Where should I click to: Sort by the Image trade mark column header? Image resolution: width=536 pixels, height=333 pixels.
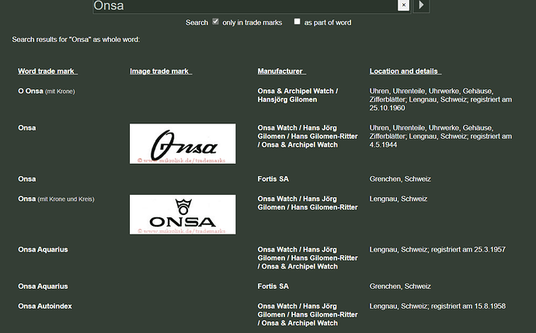tap(161, 71)
